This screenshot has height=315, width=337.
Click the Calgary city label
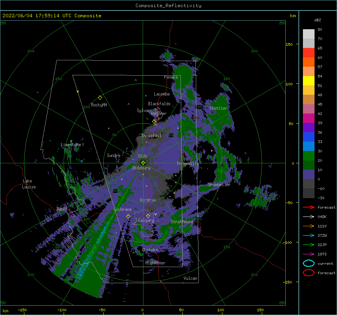click(146, 220)
